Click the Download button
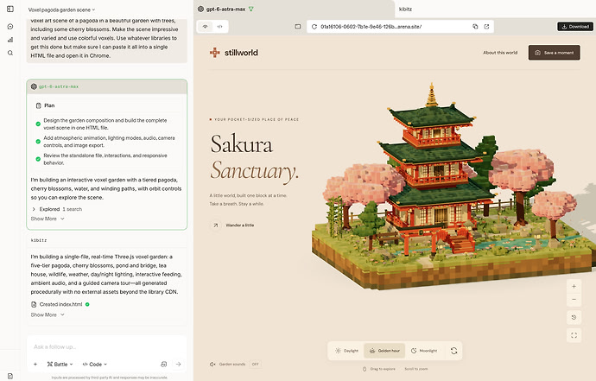Screen dimensions: 596x381 coord(575,27)
